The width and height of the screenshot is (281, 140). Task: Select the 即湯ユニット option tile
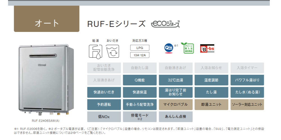pos(211,104)
